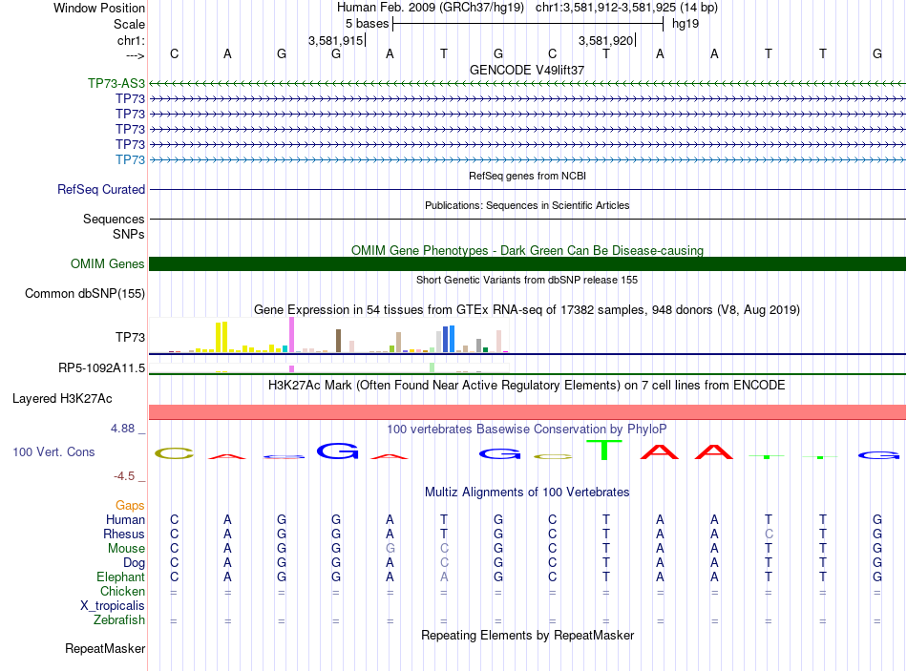The width and height of the screenshot is (907, 671).
Task: Click the Chicken alignment row label
Action: click(x=122, y=591)
